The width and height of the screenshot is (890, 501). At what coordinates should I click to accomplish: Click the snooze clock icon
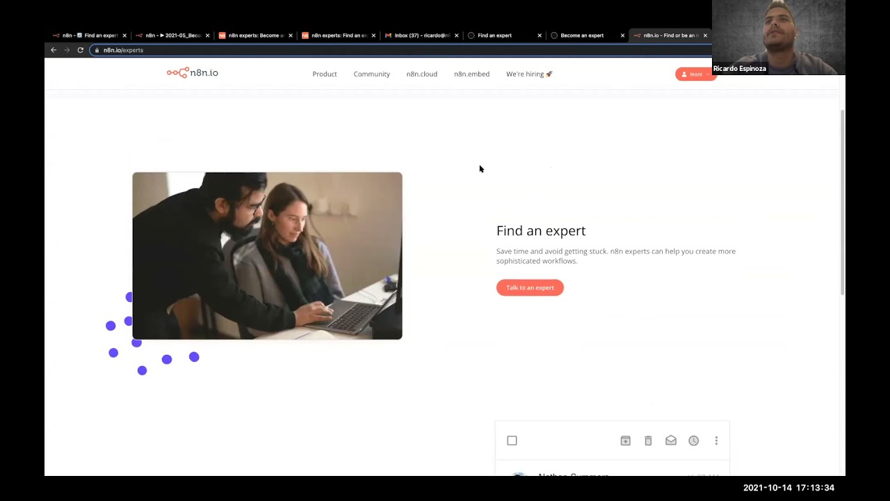point(693,440)
